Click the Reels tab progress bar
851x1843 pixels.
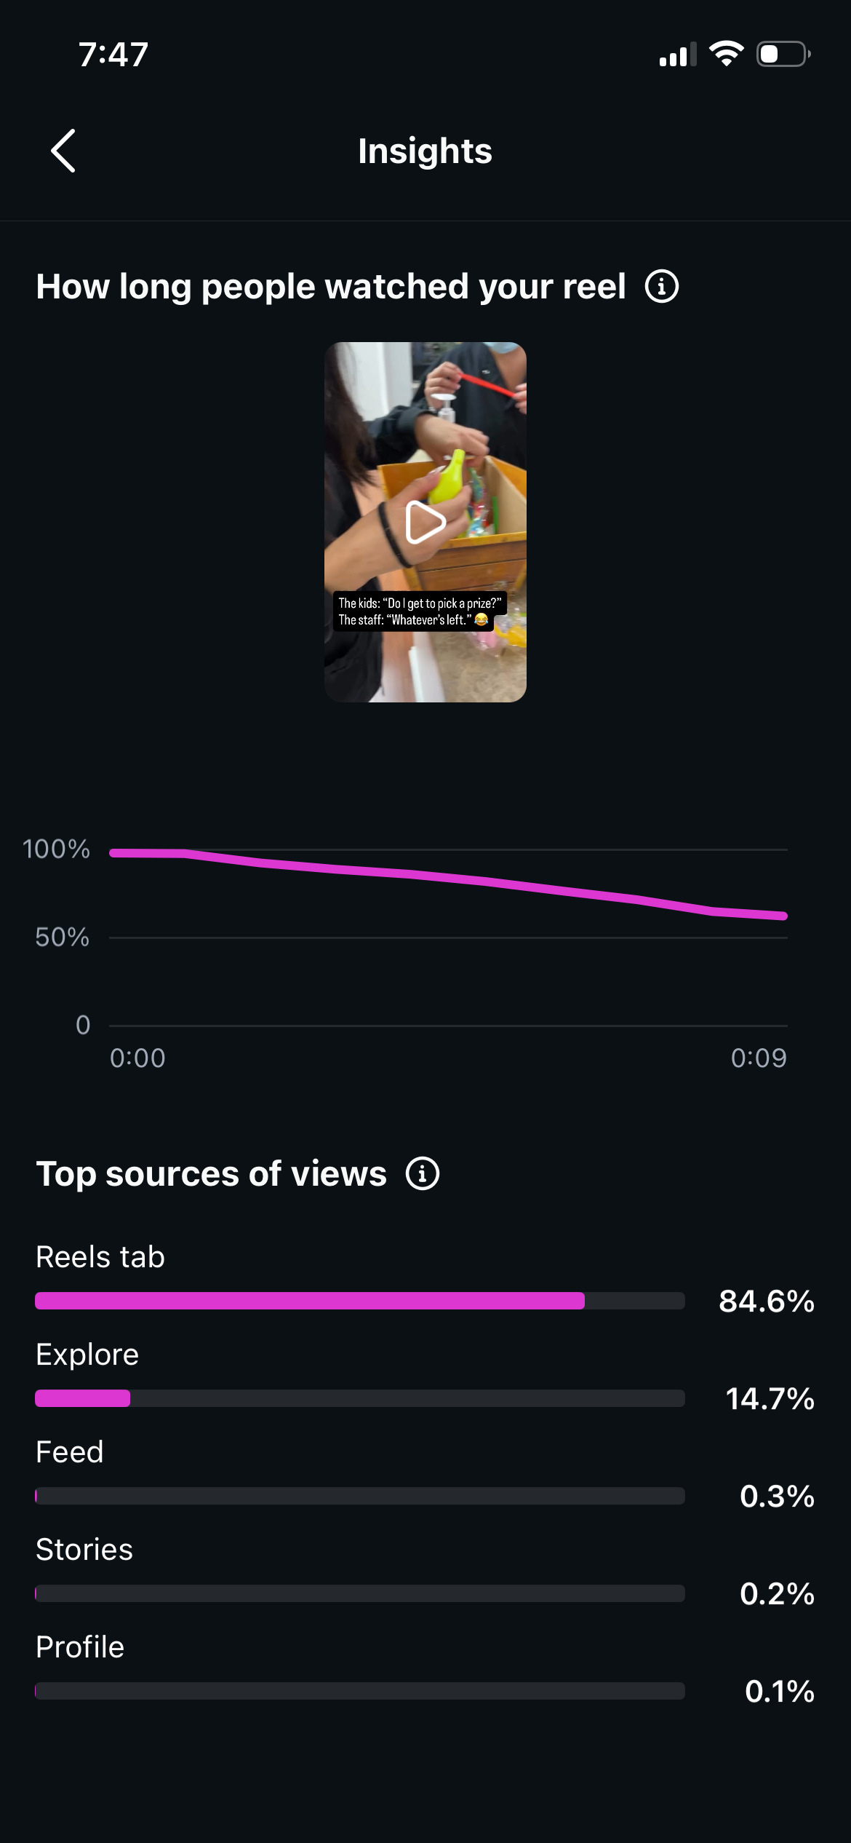(360, 1301)
